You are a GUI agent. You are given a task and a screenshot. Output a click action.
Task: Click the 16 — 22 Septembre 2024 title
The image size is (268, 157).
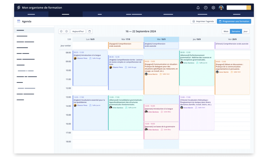(141, 31)
